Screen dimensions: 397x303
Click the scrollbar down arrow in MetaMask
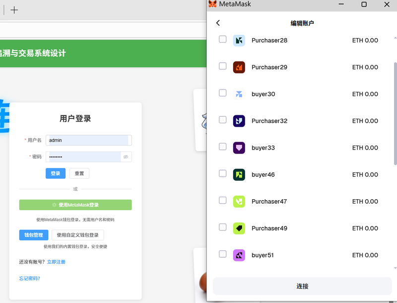(x=395, y=268)
